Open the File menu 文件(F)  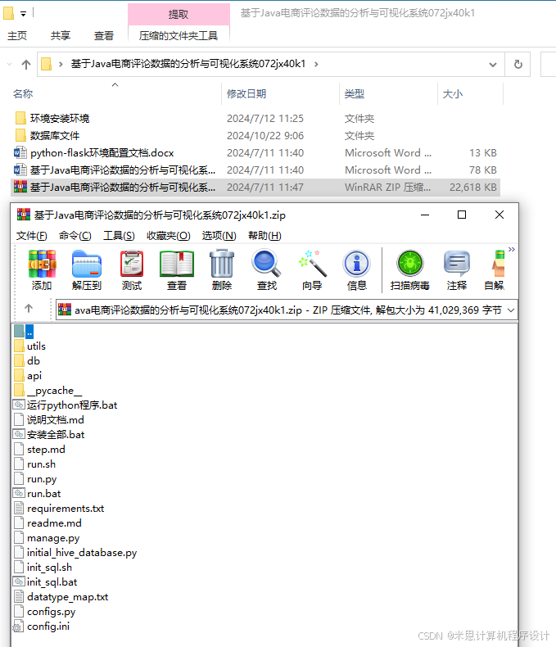pos(32,236)
